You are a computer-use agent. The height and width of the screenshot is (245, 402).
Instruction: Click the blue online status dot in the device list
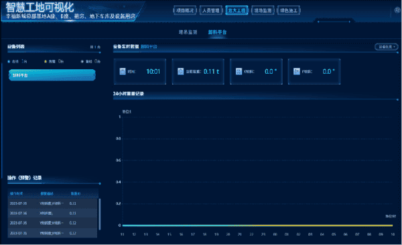9,62
